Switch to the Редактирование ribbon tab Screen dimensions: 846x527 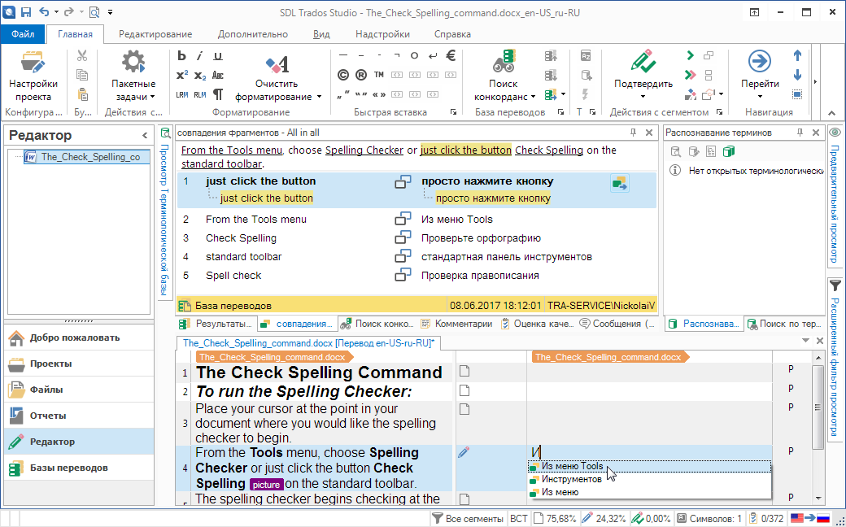pos(155,34)
